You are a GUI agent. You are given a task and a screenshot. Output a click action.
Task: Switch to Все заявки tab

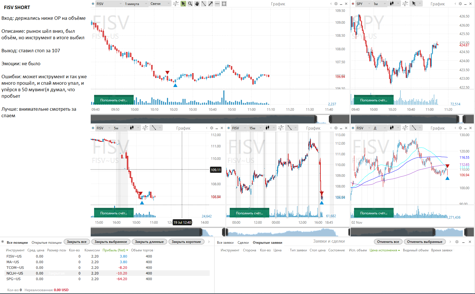pos(225,243)
